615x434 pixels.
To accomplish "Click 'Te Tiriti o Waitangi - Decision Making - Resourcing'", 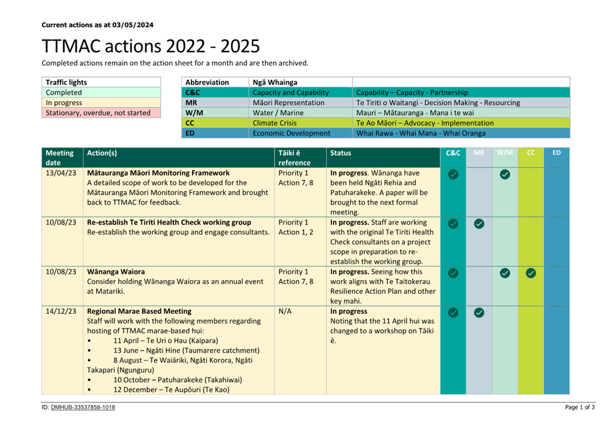I will tap(438, 103).
